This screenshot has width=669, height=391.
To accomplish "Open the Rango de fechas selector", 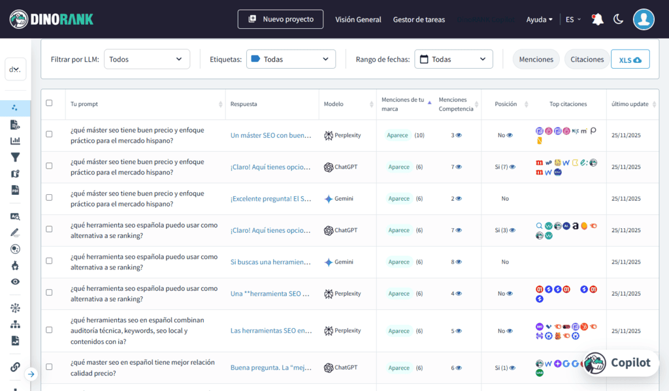I will [x=453, y=59].
